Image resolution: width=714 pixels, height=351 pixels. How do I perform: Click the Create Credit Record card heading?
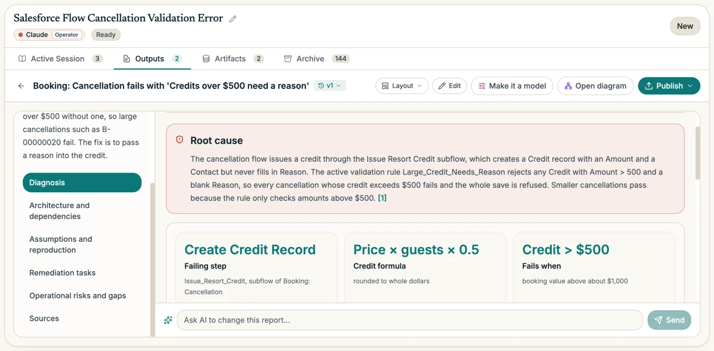click(250, 249)
